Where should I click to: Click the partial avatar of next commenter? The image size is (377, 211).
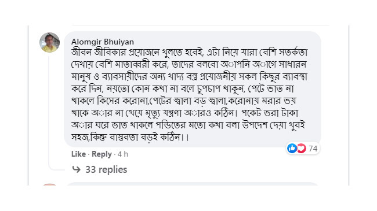point(49,184)
